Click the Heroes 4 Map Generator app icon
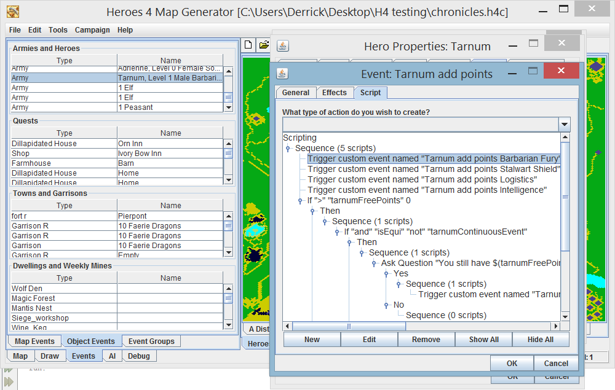The image size is (615, 390). (x=13, y=12)
